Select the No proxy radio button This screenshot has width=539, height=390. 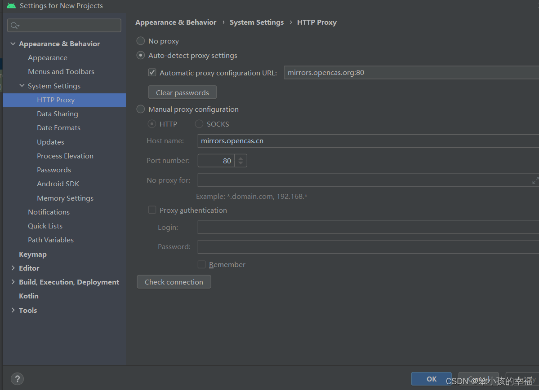coord(141,41)
